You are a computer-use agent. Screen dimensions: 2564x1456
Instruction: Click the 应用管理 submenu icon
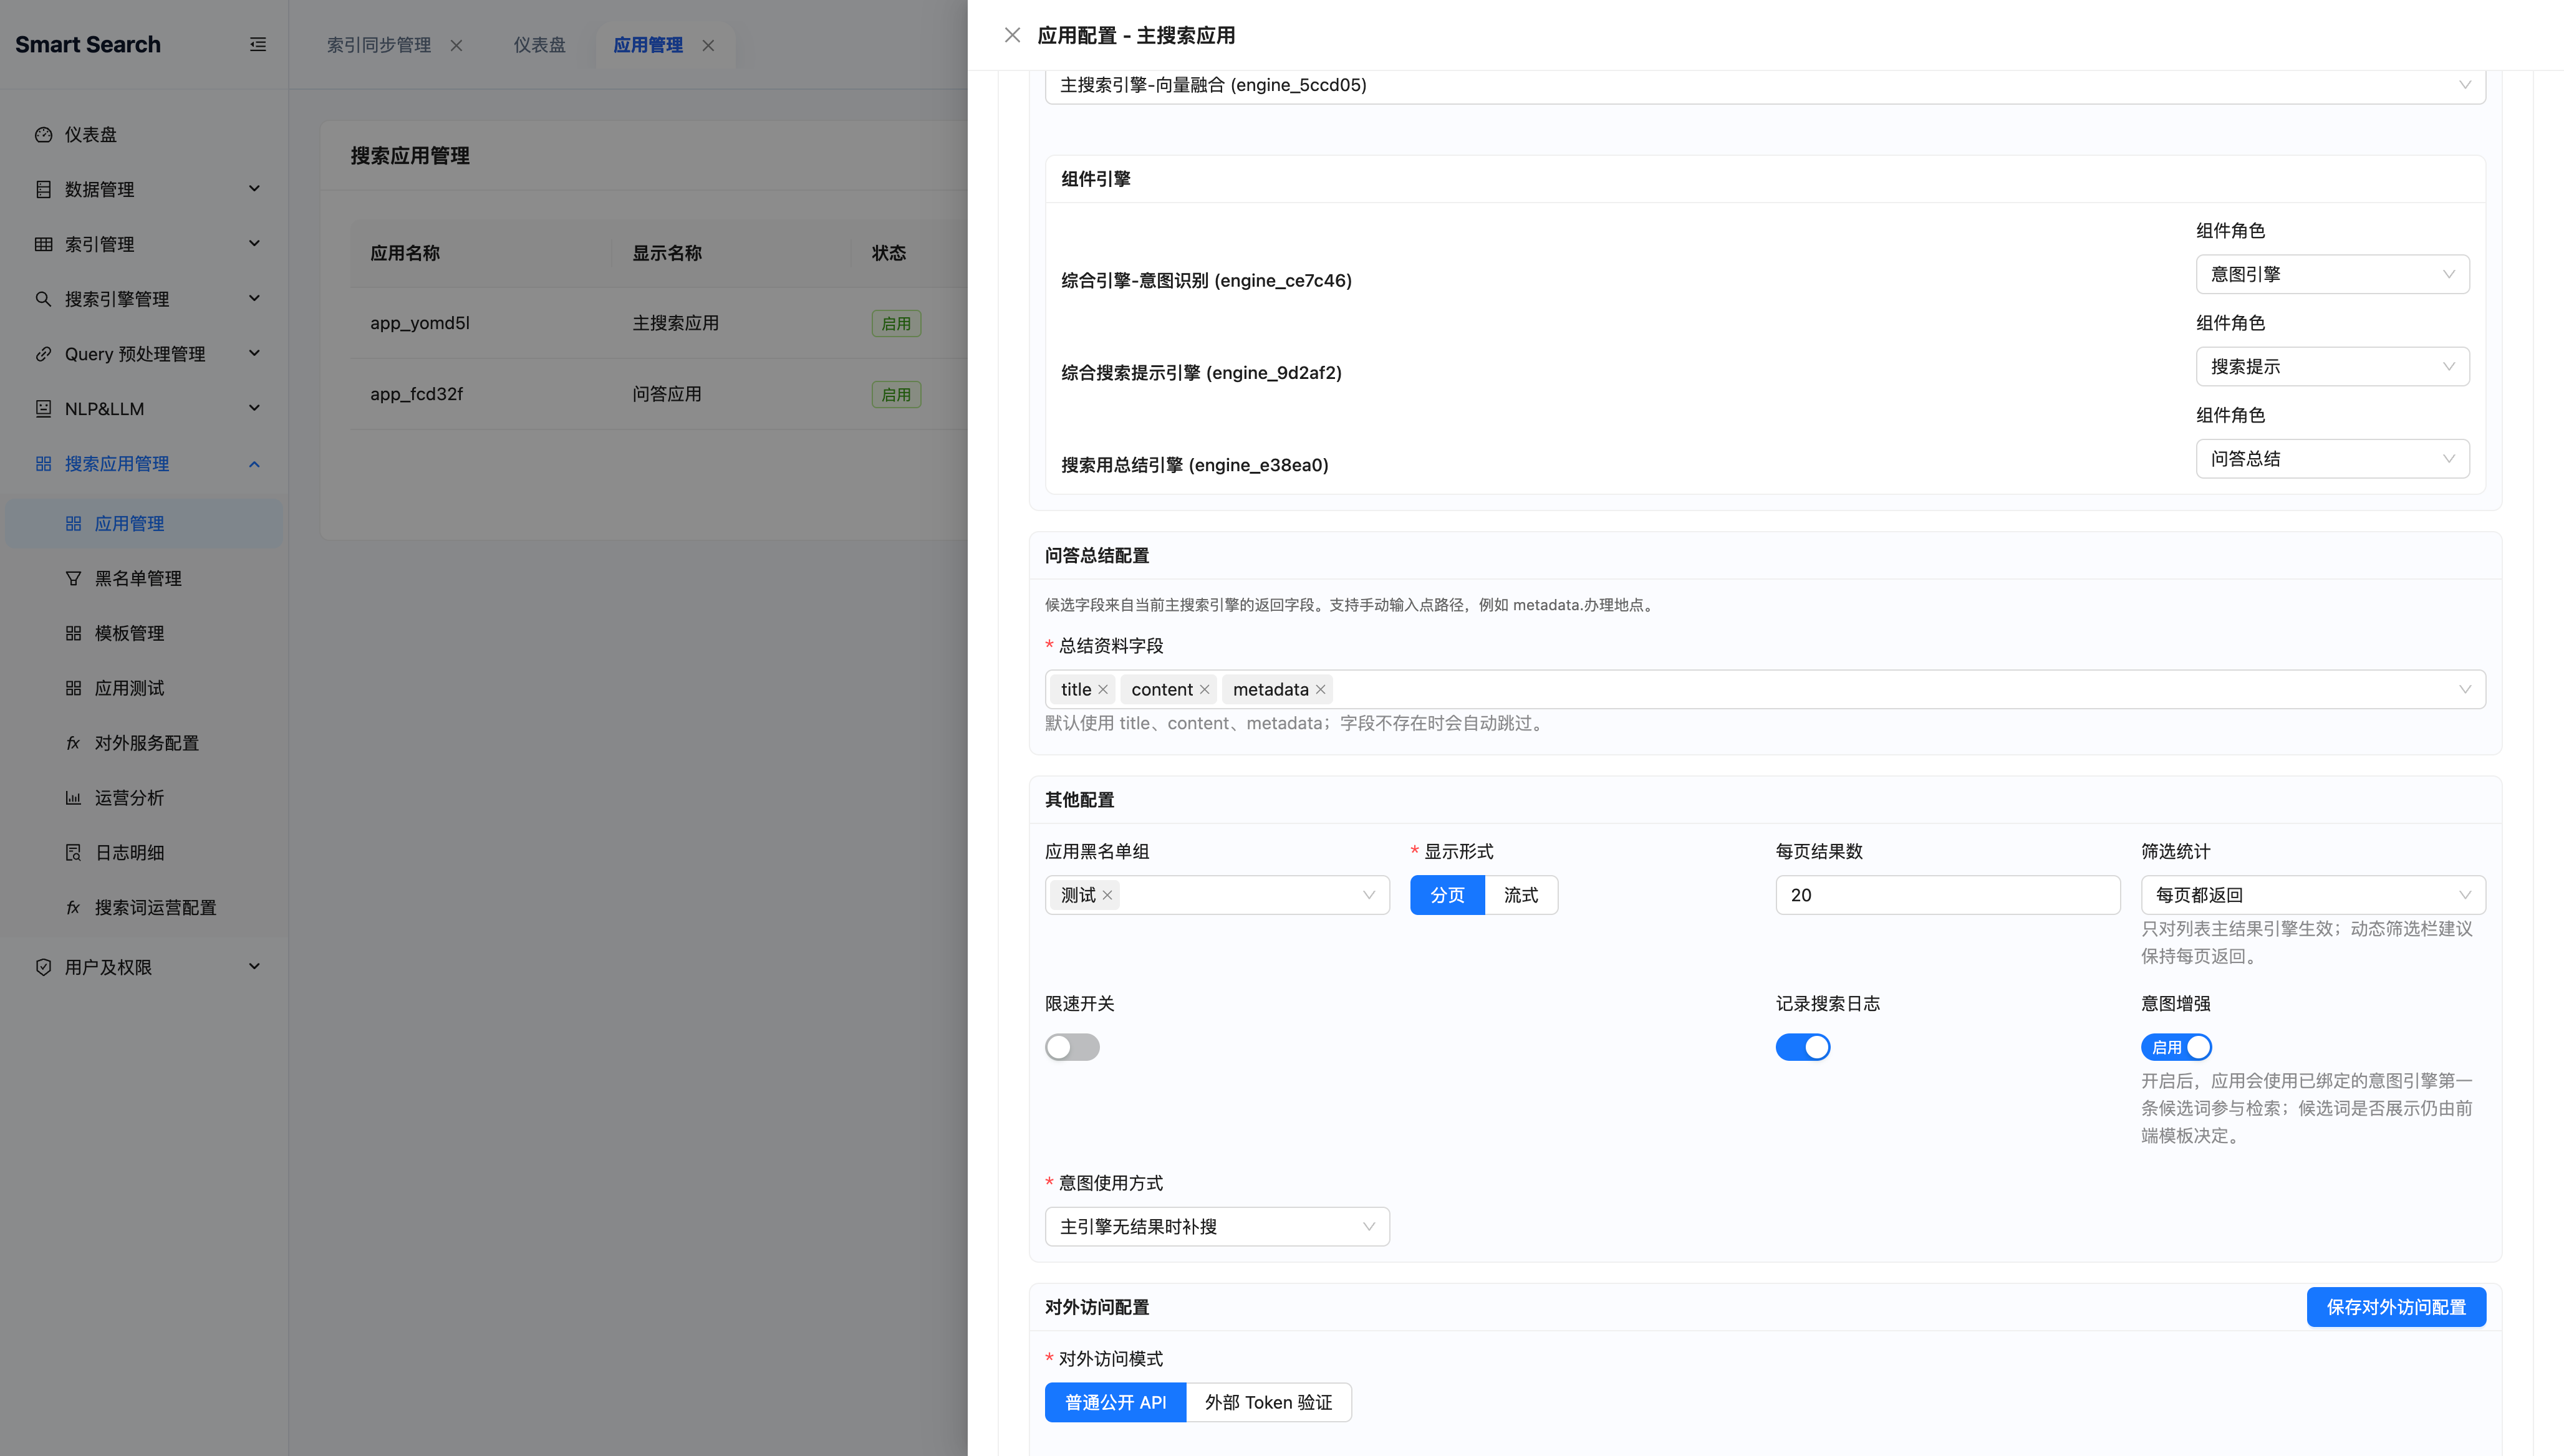click(73, 524)
